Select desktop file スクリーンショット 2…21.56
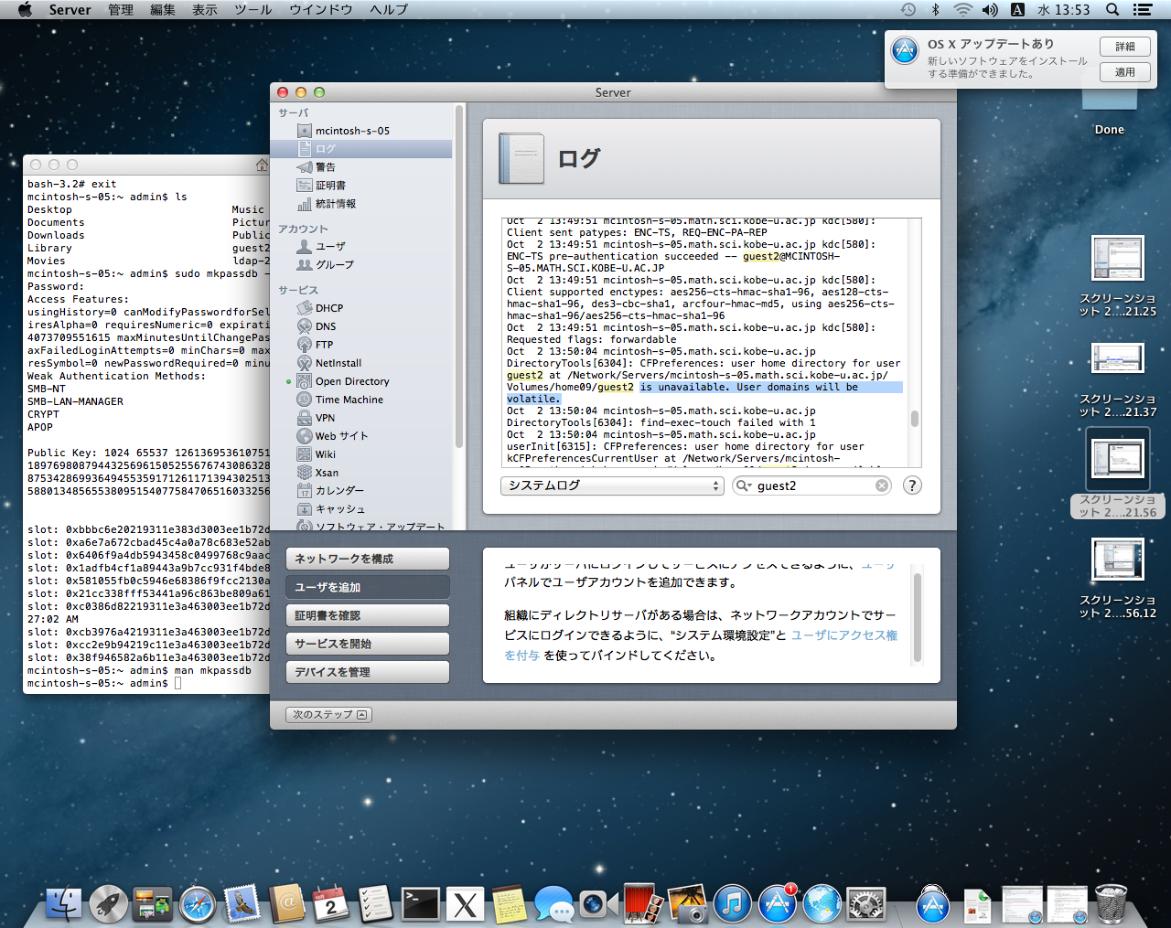1171x928 pixels. coord(1117,474)
